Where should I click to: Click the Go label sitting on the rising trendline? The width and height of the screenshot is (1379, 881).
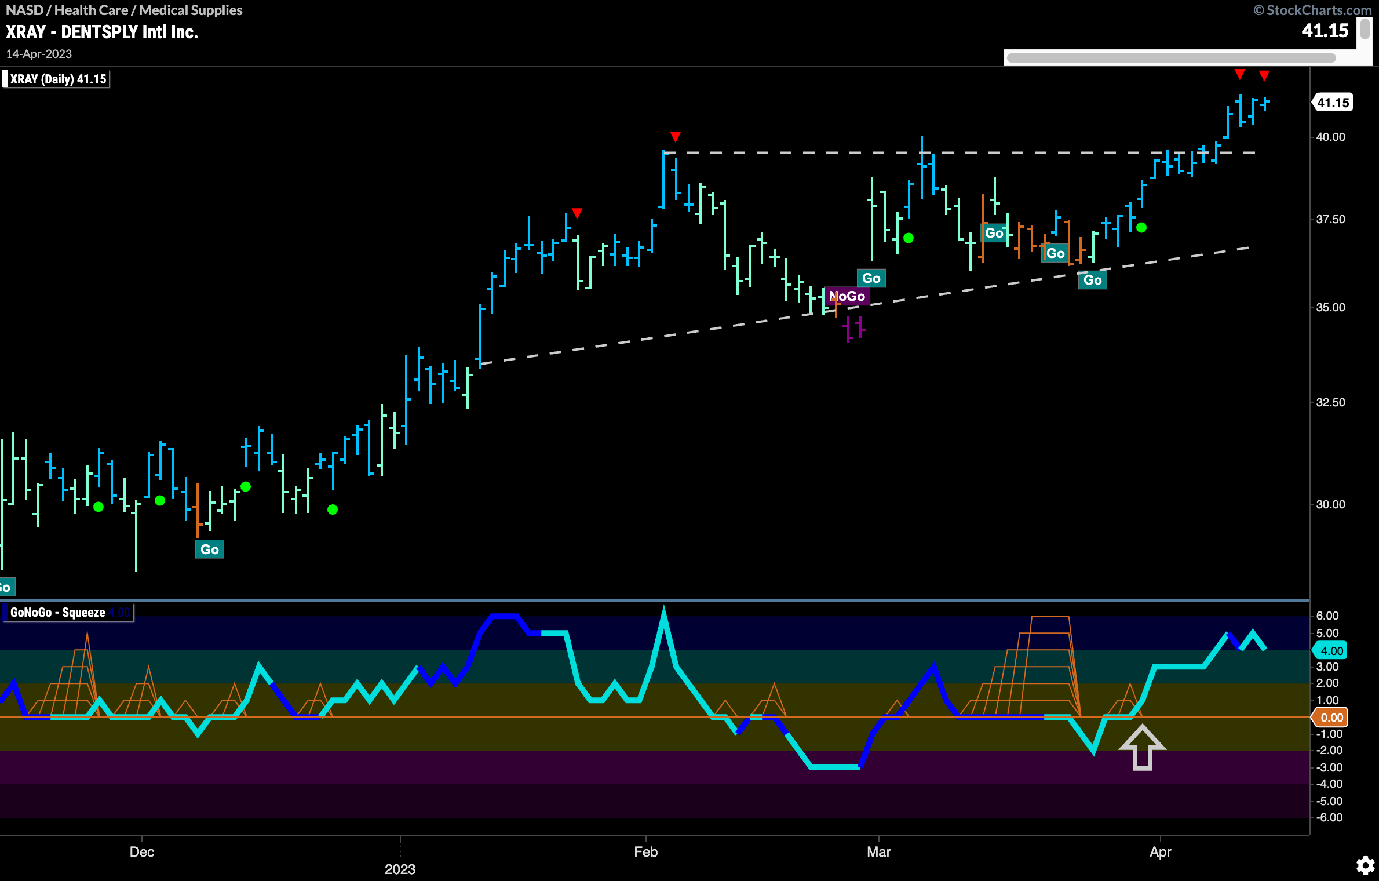(x=1092, y=280)
